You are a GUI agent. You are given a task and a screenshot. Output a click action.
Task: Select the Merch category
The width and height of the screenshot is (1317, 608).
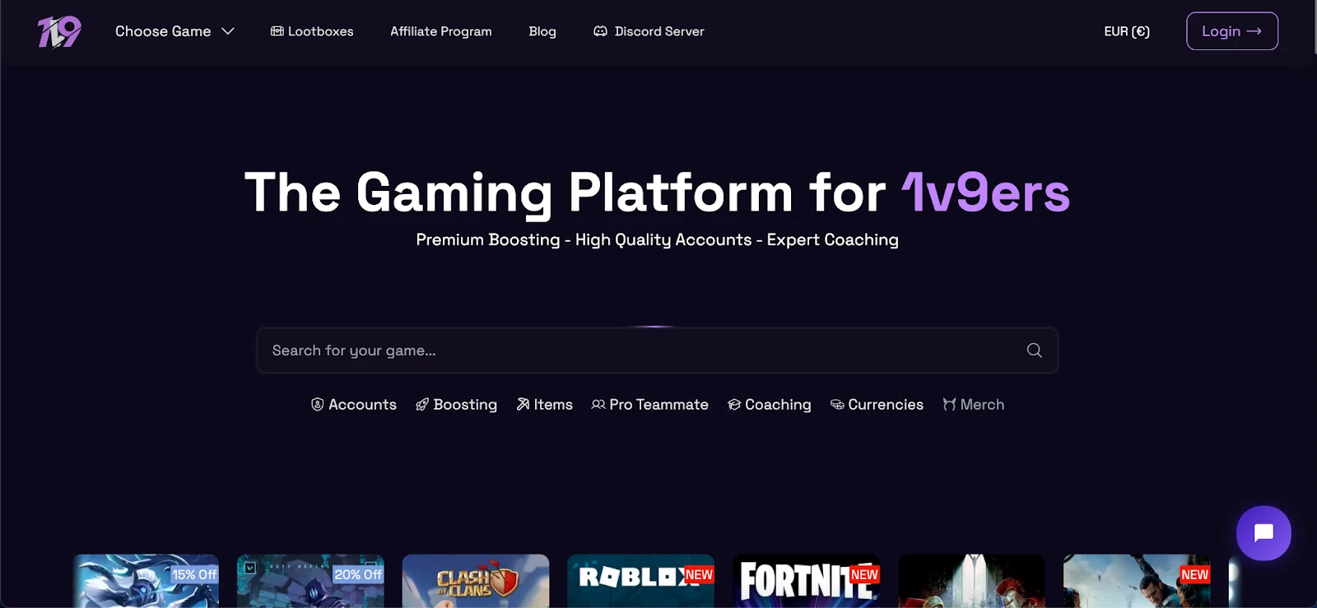973,405
